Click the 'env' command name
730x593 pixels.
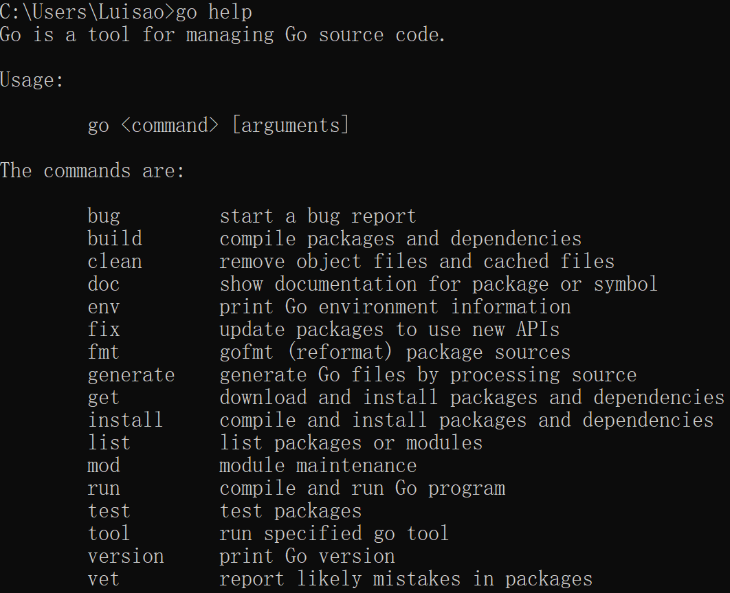(x=104, y=307)
